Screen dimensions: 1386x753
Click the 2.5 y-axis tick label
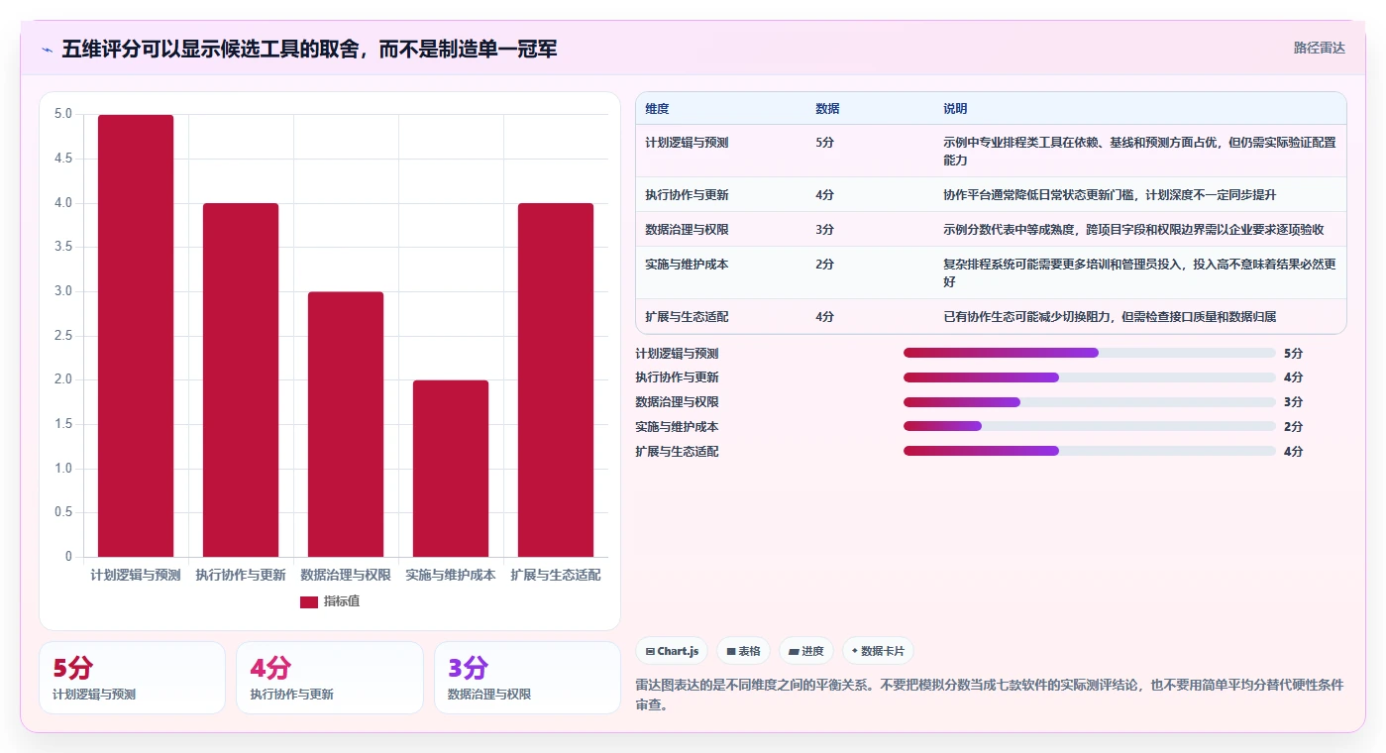click(62, 336)
